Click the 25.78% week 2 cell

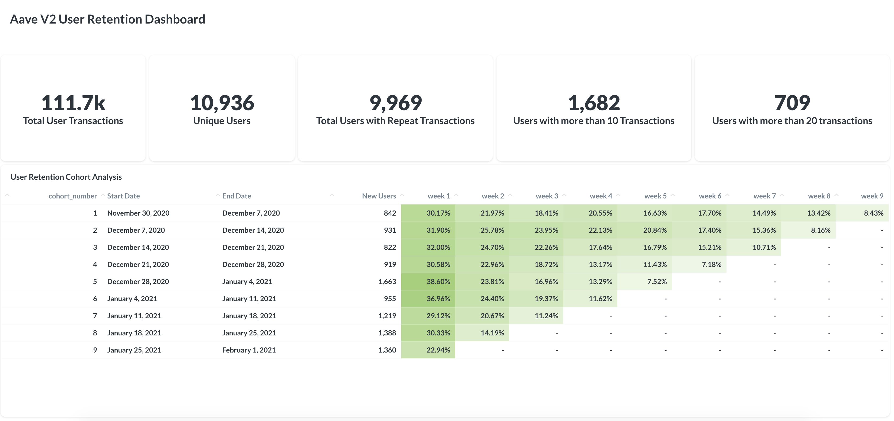[x=482, y=230]
